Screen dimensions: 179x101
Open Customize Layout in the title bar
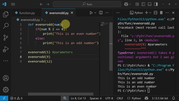137,4
